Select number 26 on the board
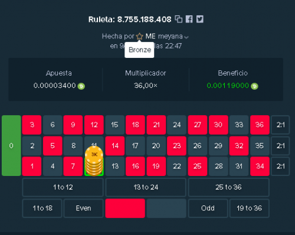The image size is (295, 235). click(x=198, y=146)
